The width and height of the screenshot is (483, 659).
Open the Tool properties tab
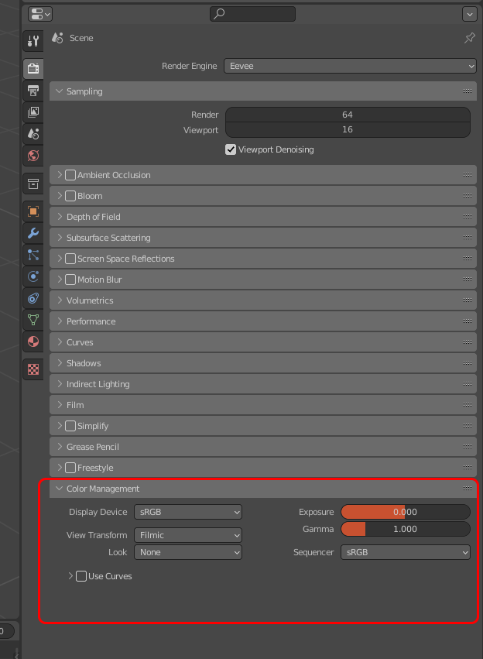point(33,41)
